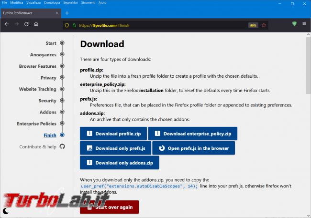The image size is (311, 218).
Task: Close the Firefox Profilemaker tab
Action: pos(57,13)
